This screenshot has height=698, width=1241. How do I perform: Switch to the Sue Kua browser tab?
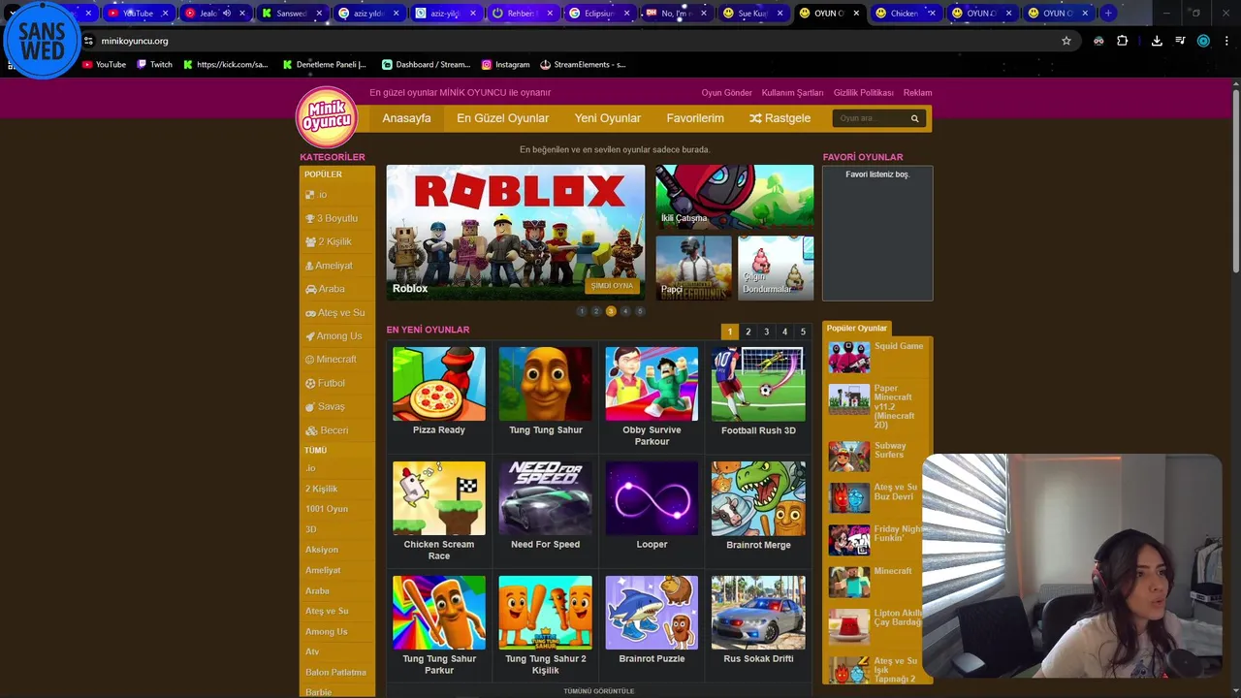pos(752,14)
